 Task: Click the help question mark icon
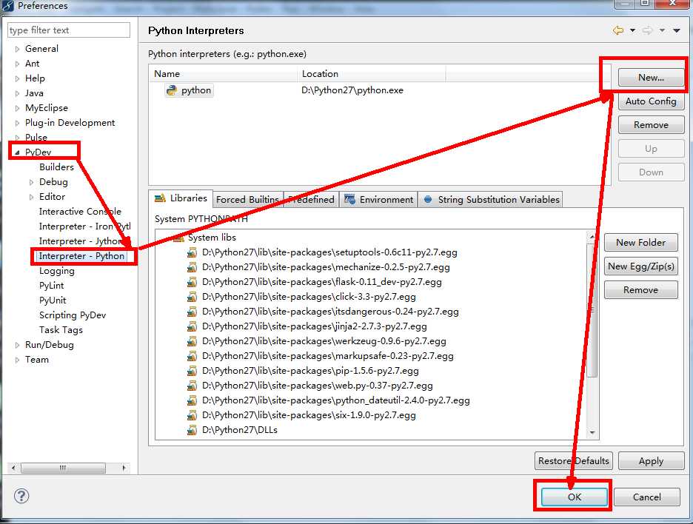click(21, 496)
